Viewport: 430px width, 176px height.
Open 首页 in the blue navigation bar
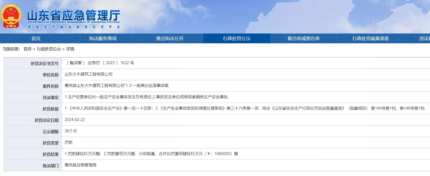point(36,39)
